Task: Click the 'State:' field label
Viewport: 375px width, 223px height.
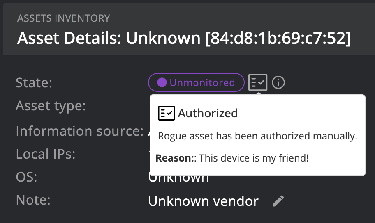Action: [34, 83]
